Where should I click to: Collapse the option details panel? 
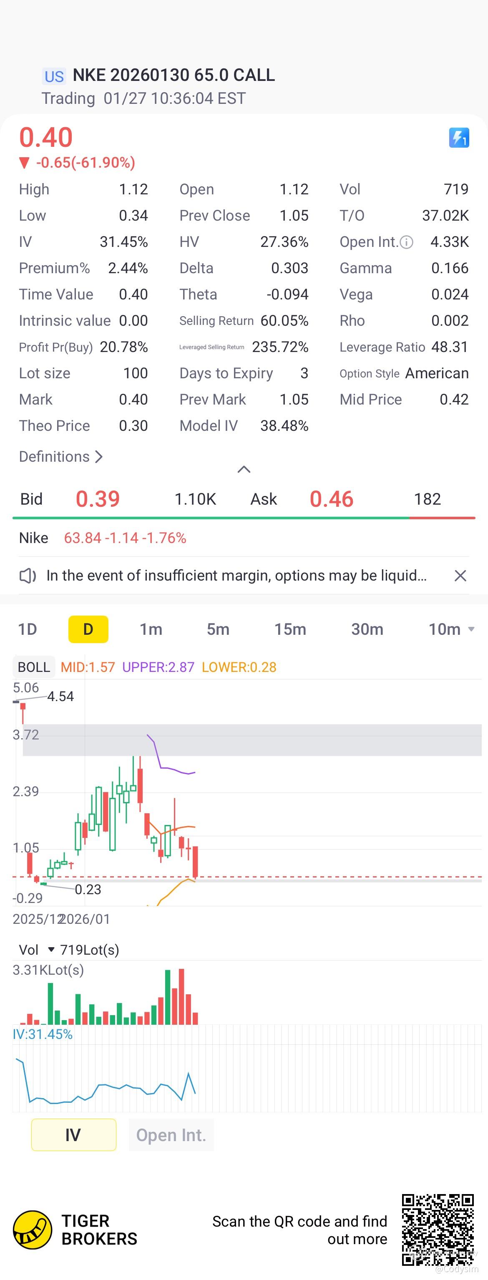(x=244, y=470)
